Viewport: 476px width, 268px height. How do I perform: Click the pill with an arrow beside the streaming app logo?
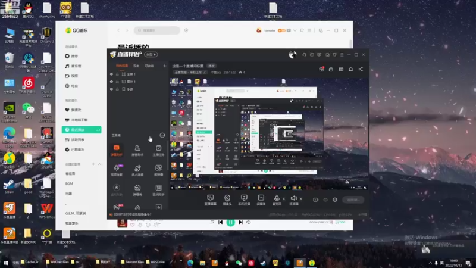[x=151, y=54]
